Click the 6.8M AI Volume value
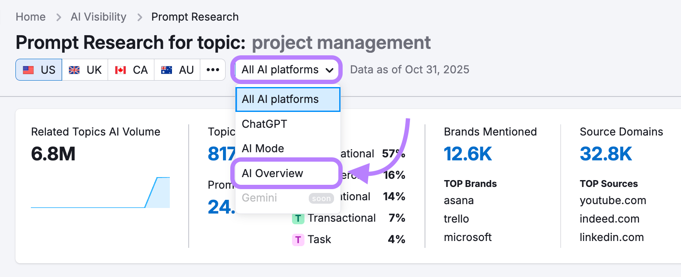 [53, 154]
